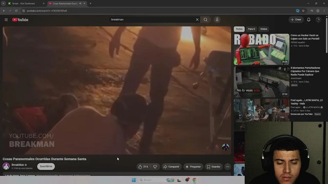
Task: Open video titled Fred again.., LATIN MAFIA, Lil Yachty - Halo
Action: 306,102
